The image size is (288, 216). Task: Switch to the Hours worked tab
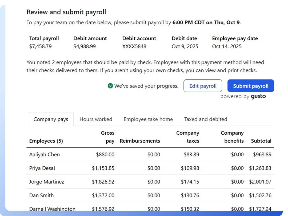(96, 119)
